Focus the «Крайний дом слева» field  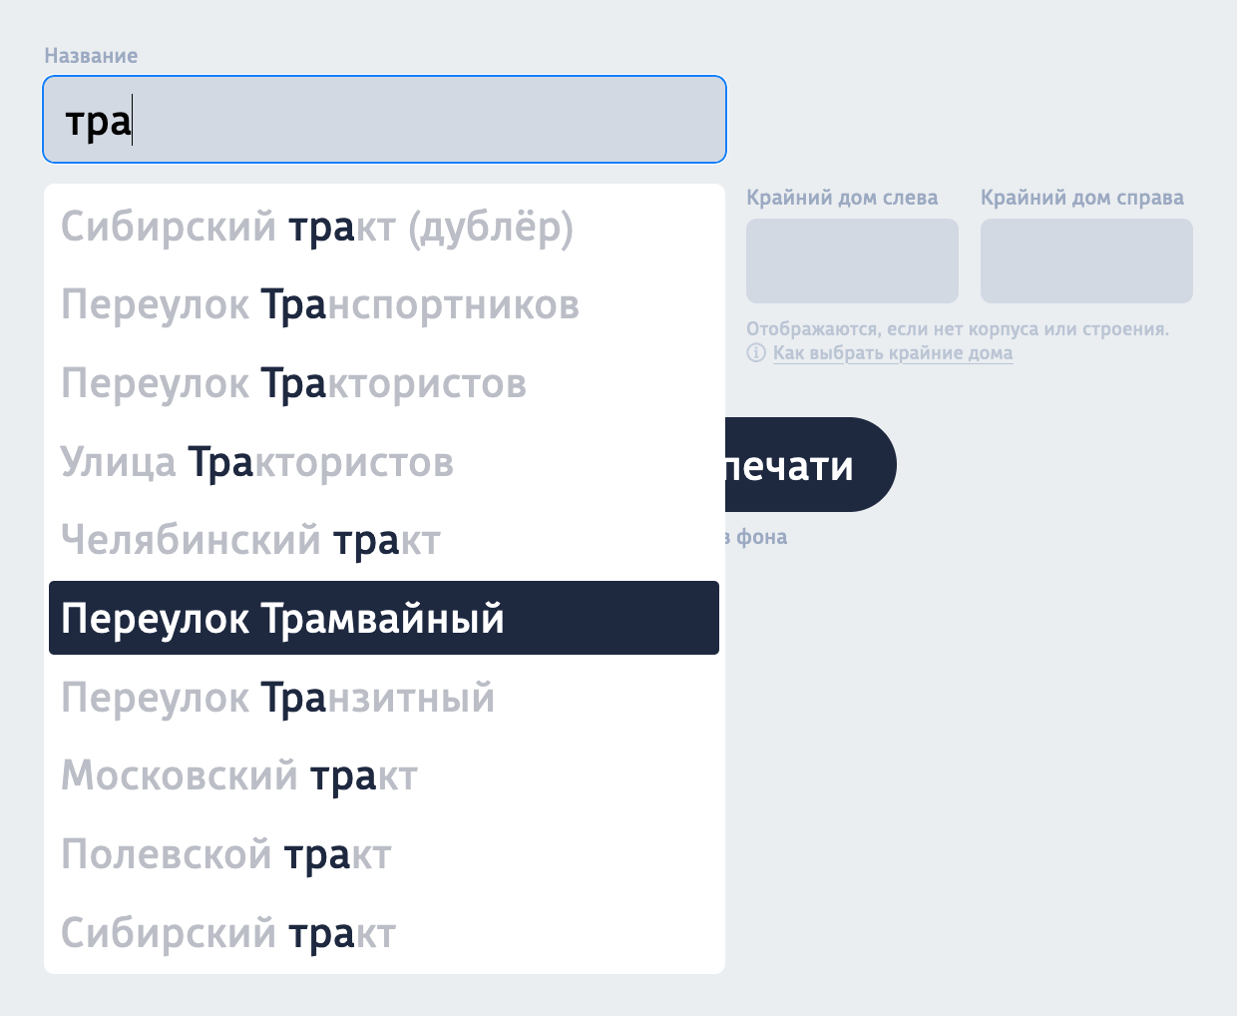(852, 260)
